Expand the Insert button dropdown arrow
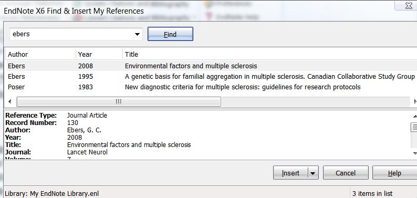Screen dimensions: 417x198 coord(313,173)
